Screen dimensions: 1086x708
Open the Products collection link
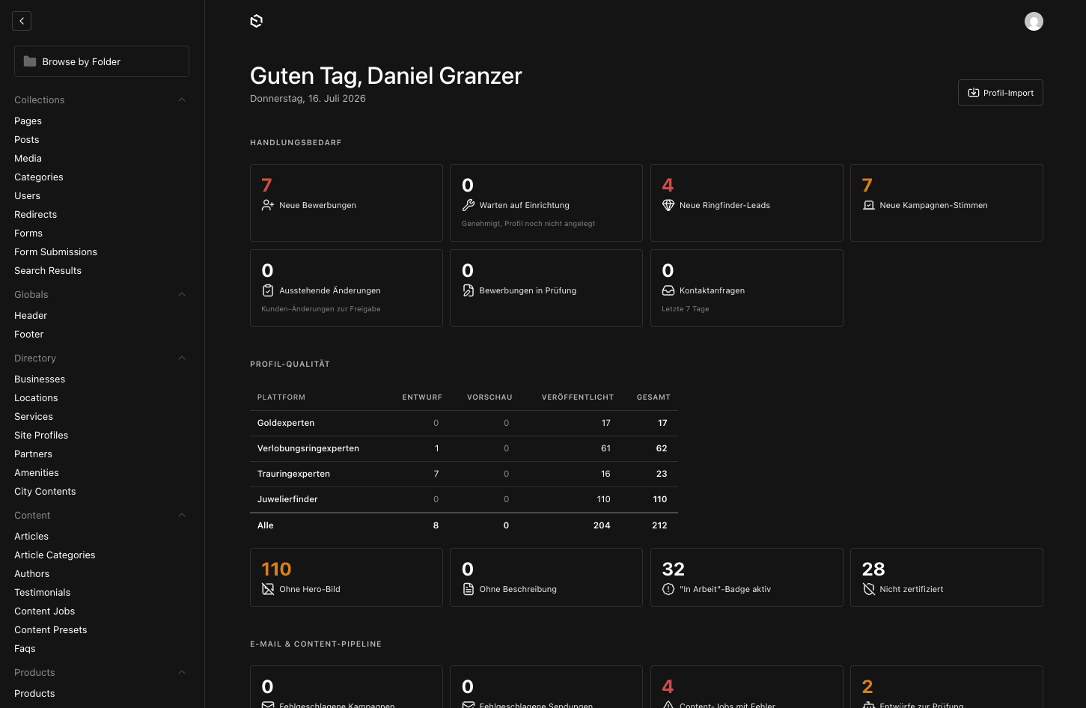click(34, 693)
